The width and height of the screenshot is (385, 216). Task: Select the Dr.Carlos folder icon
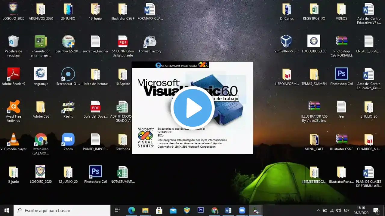(x=286, y=9)
